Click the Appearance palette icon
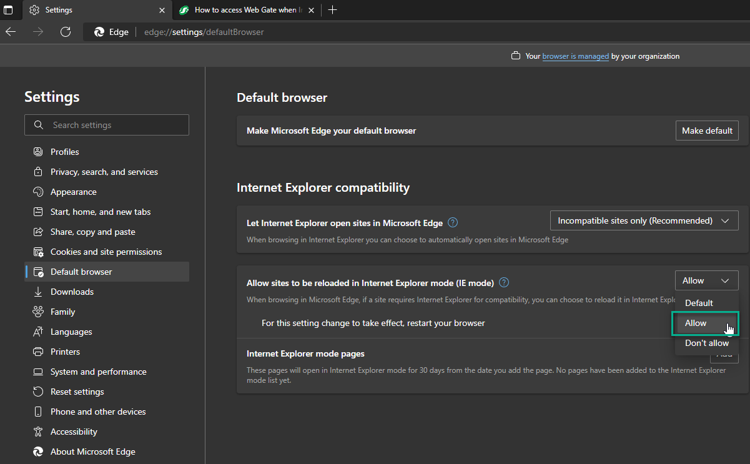The image size is (750, 464). pos(38,192)
